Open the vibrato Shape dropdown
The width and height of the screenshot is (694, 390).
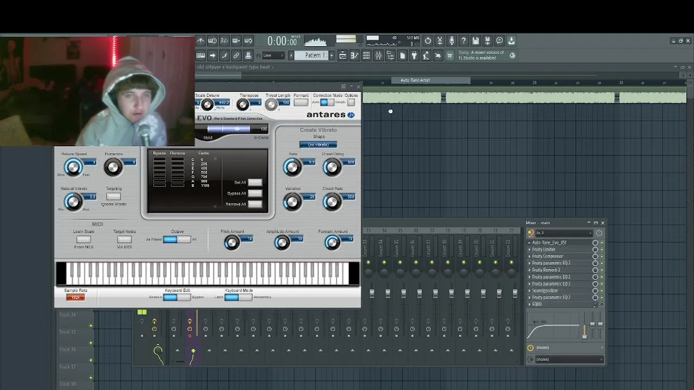tap(318, 145)
